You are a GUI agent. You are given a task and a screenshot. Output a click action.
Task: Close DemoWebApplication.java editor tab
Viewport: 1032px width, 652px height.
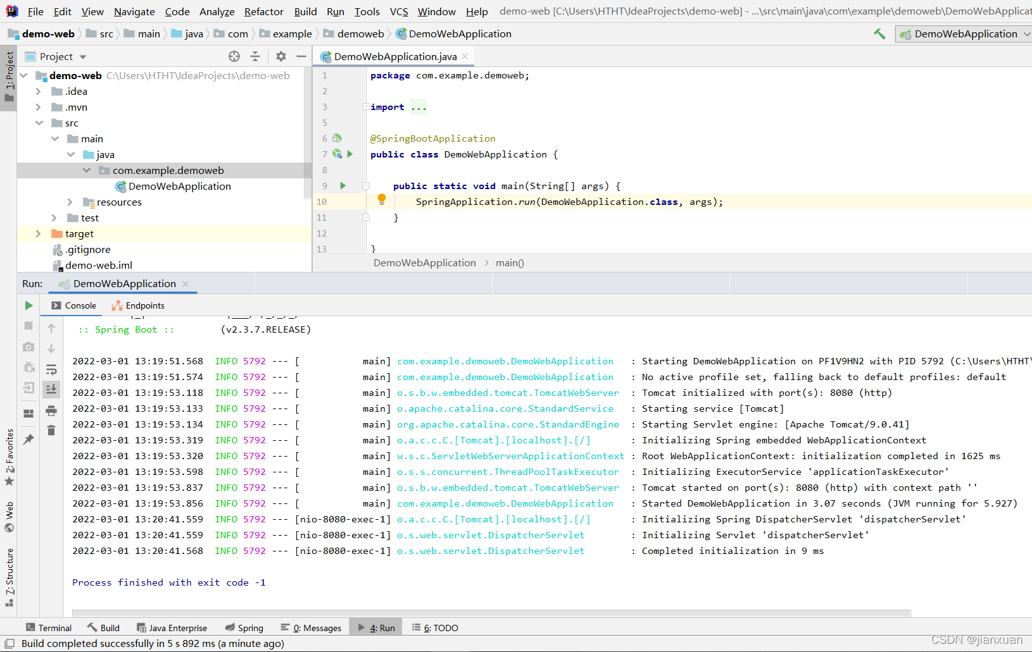coord(465,56)
